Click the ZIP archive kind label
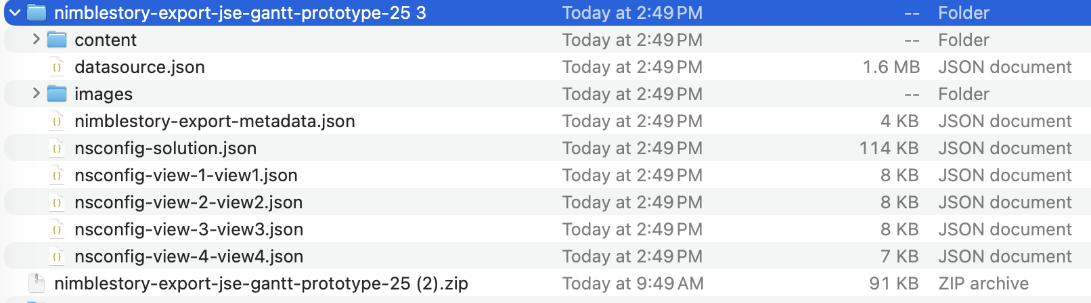1091x303 pixels. pyautogui.click(x=983, y=283)
